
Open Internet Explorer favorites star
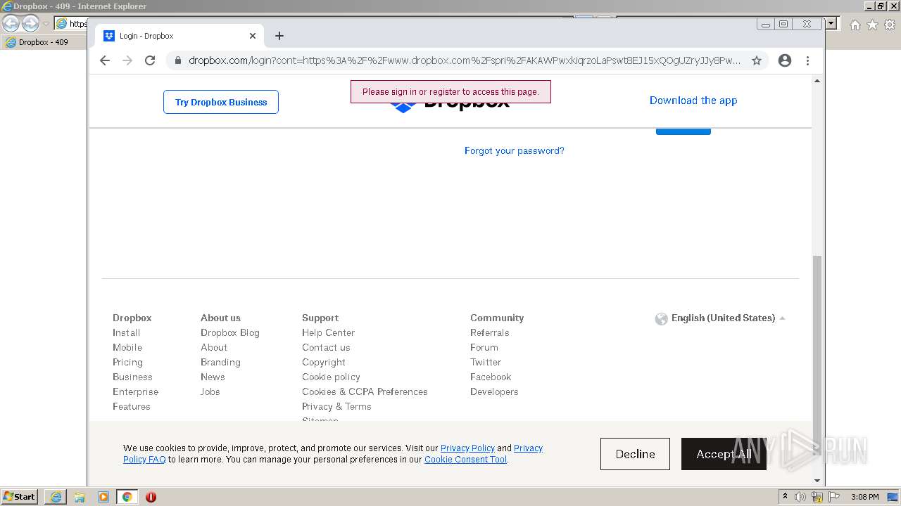(872, 25)
